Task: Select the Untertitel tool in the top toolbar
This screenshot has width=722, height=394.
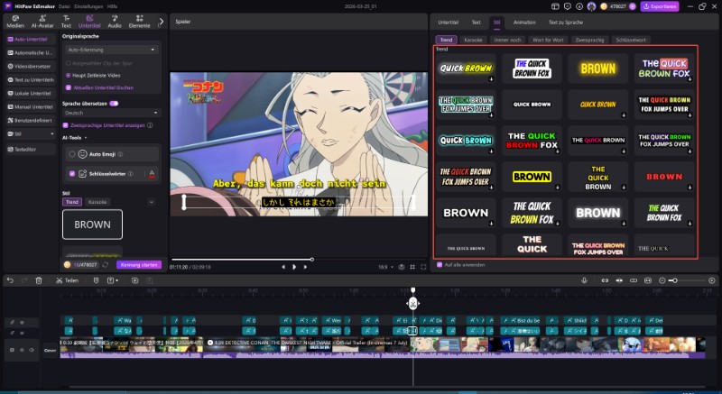Action: coord(89,22)
